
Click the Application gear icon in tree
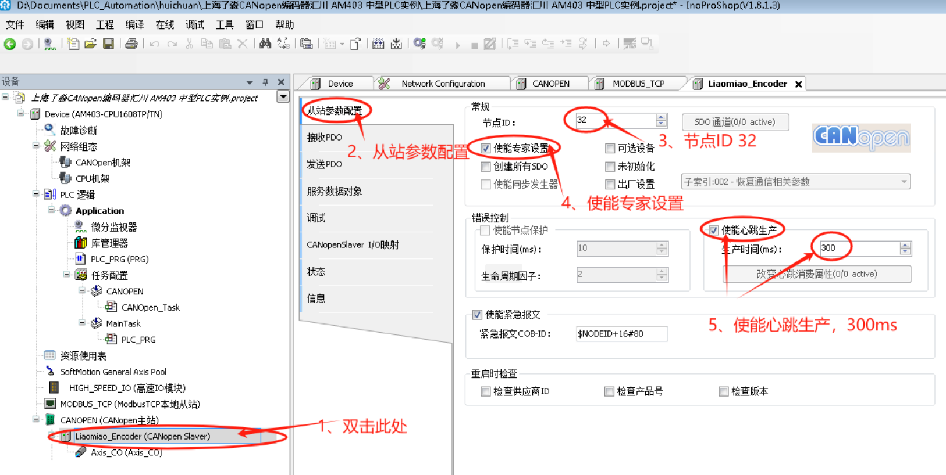pos(66,210)
